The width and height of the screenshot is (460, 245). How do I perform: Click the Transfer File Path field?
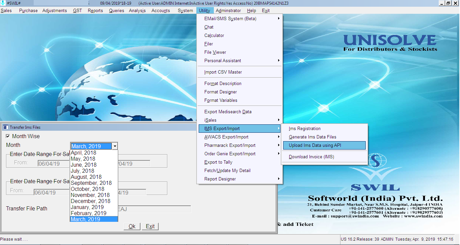tap(154, 209)
